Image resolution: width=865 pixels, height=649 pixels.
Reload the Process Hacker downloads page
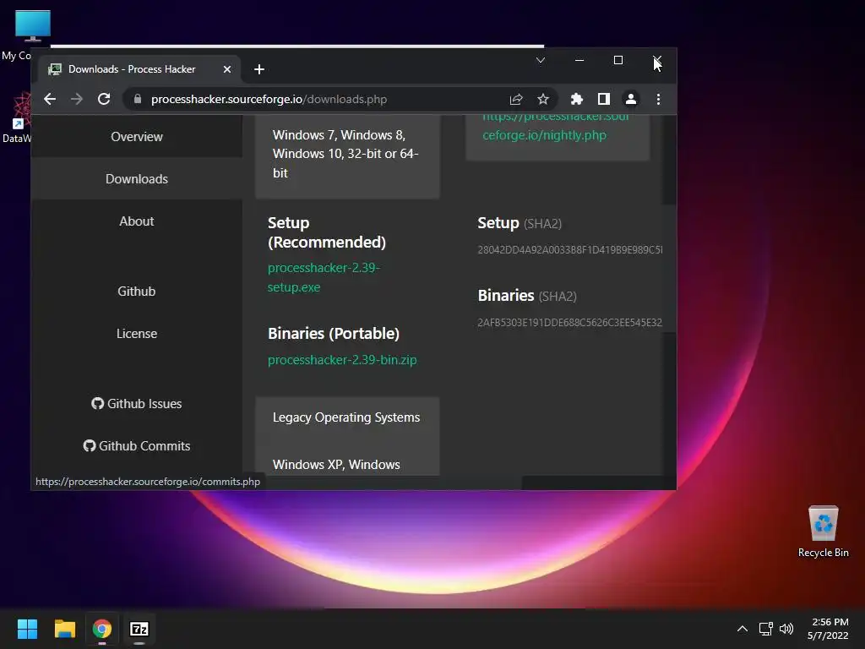(x=104, y=100)
